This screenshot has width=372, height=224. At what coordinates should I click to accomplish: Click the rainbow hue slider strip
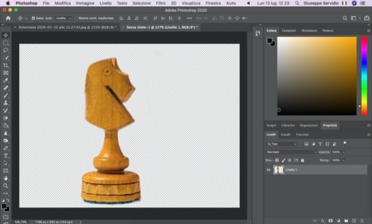[364, 75]
